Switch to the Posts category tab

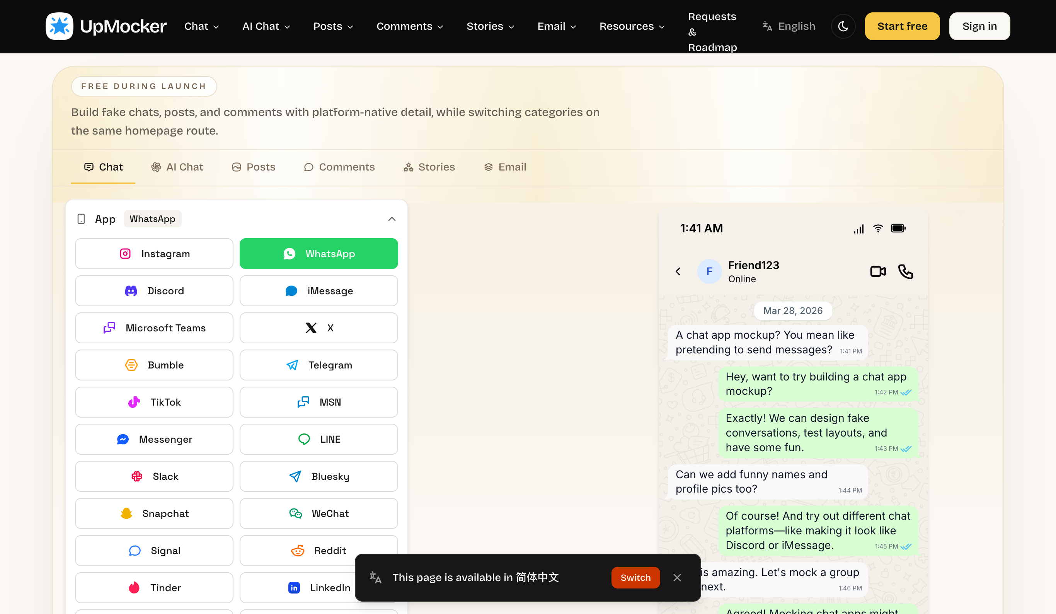pos(254,167)
